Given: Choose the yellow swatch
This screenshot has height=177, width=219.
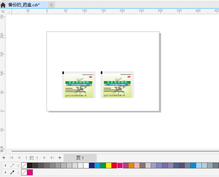Looking at the screenshot, I should click(x=109, y=165).
